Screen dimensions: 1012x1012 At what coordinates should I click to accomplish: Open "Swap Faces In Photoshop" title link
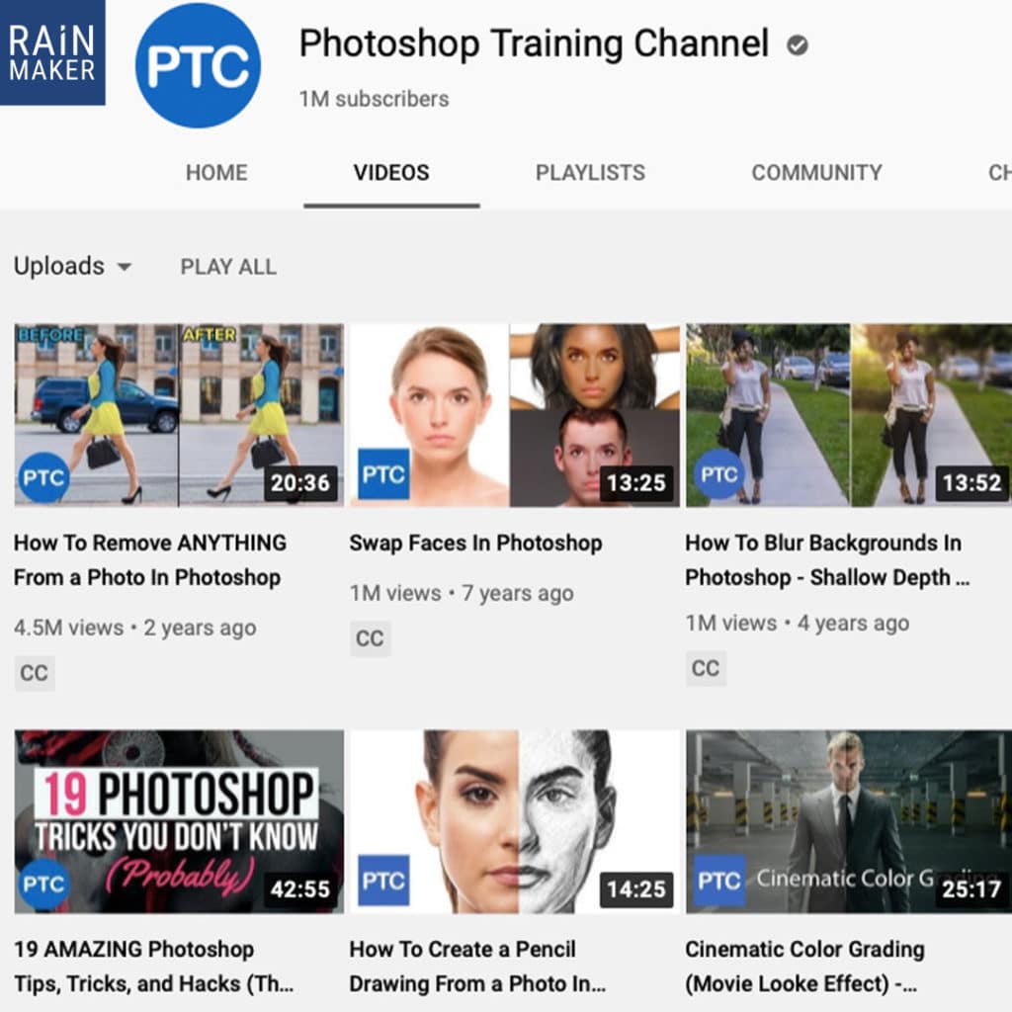point(475,543)
